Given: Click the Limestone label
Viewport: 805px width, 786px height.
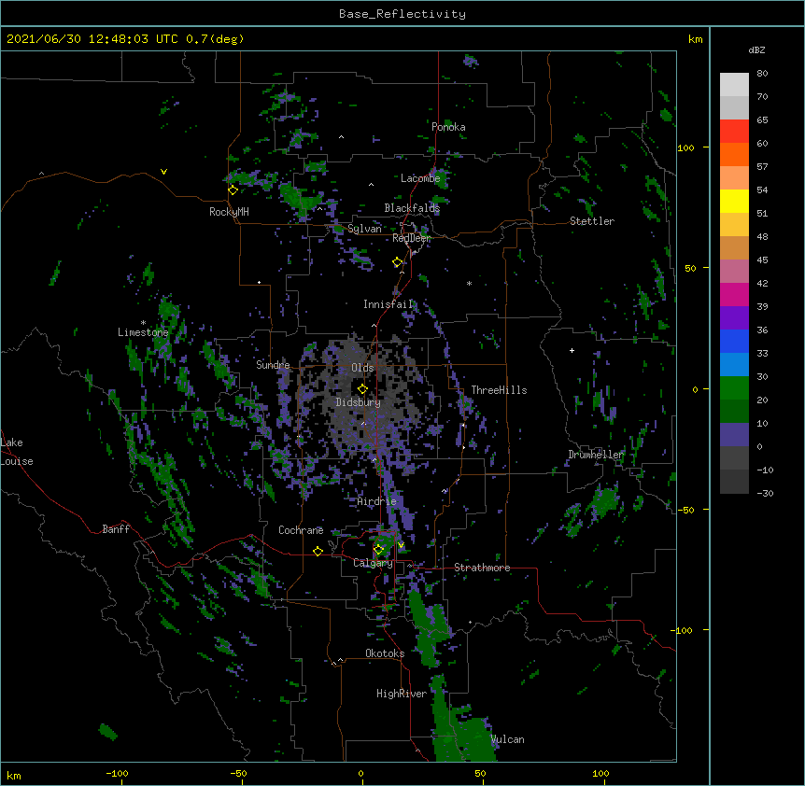Looking at the screenshot, I should [143, 332].
